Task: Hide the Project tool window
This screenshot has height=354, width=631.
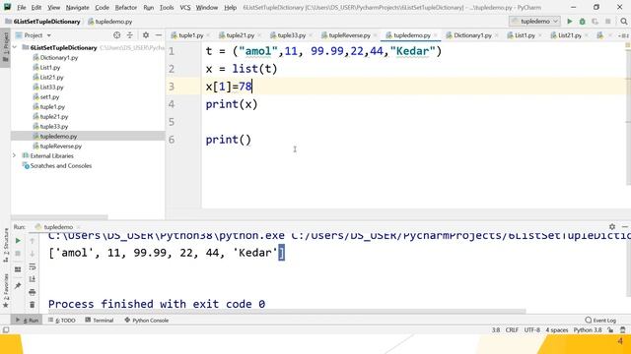Action: pyautogui.click(x=159, y=35)
